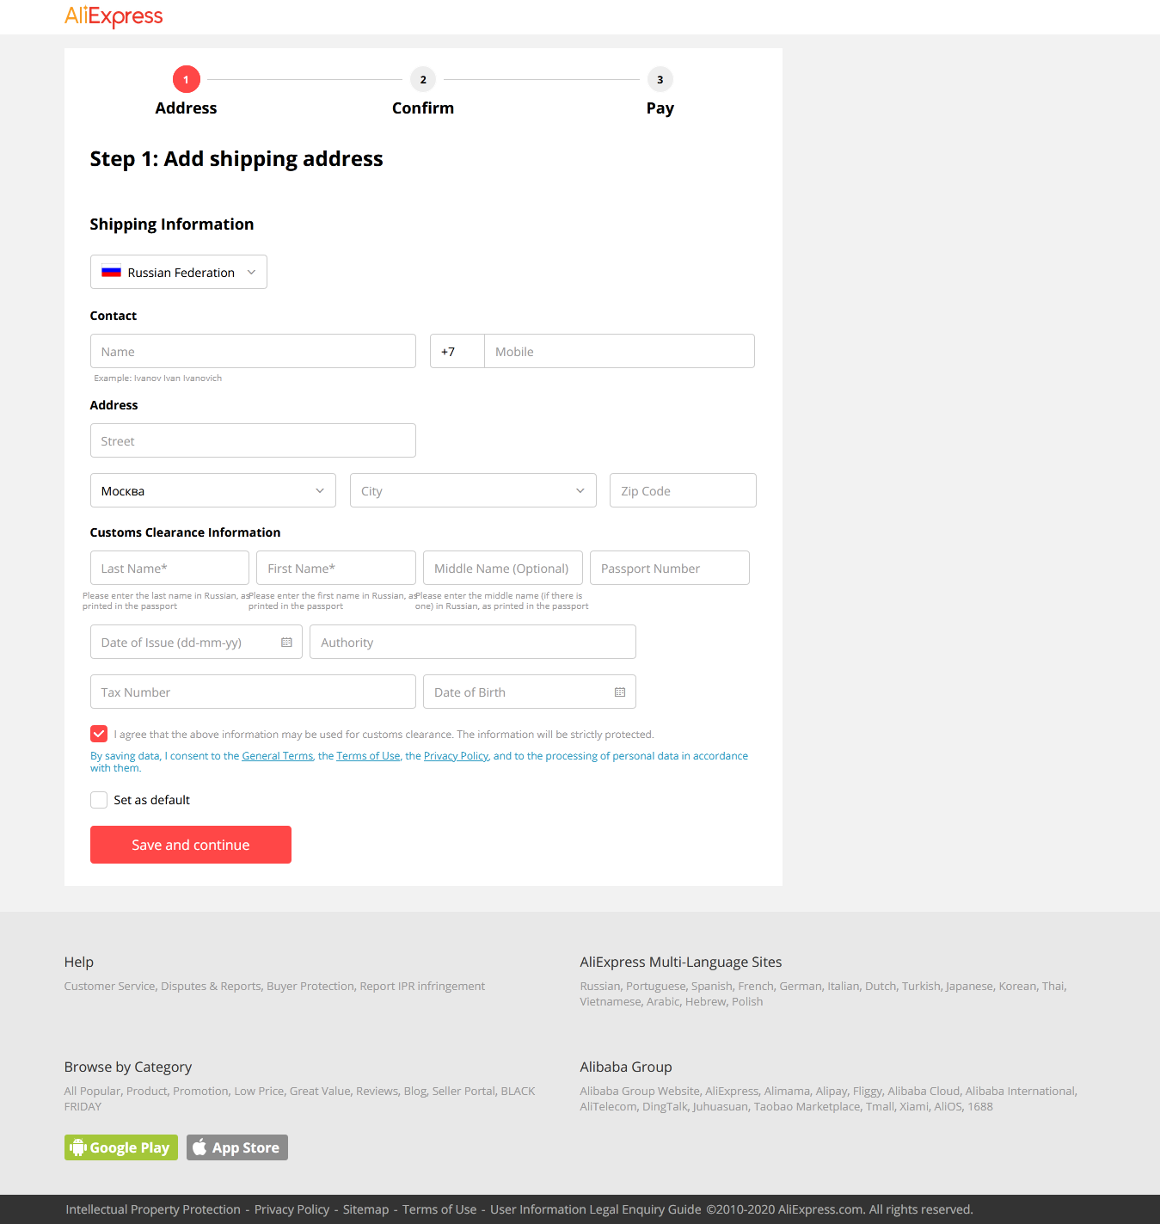Open the DingTalk link
1160x1224 pixels.
click(x=665, y=1106)
